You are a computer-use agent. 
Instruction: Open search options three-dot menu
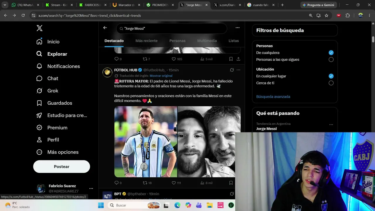238,28
